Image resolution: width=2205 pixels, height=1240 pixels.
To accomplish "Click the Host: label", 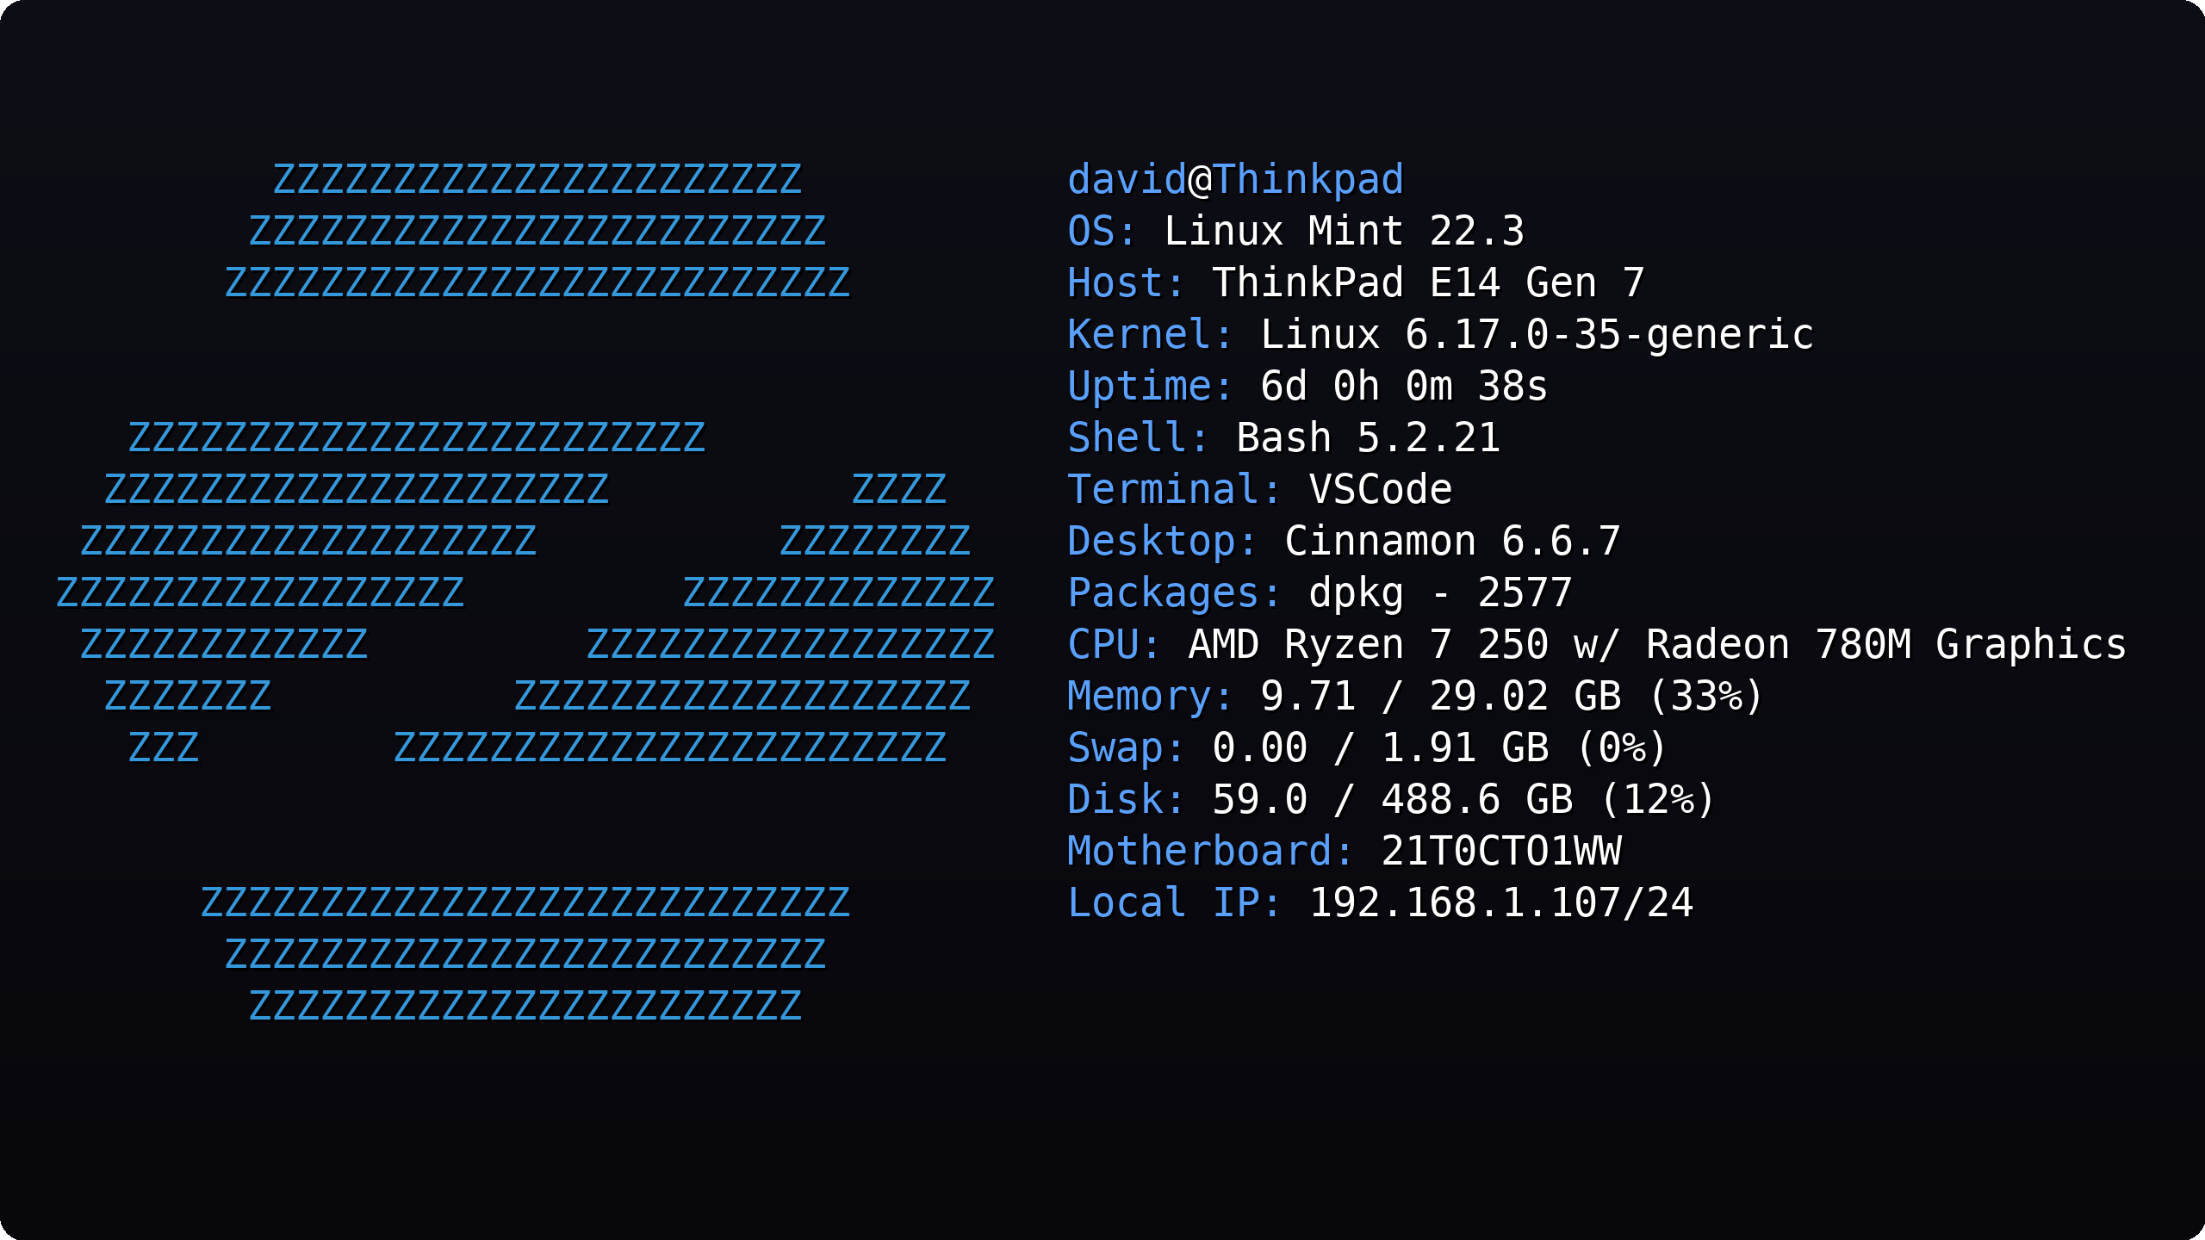I will [1127, 283].
